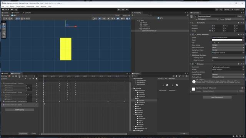This screenshot has width=246, height=138.
Task: Play the animation clip preview
Action: (x=19, y=76)
